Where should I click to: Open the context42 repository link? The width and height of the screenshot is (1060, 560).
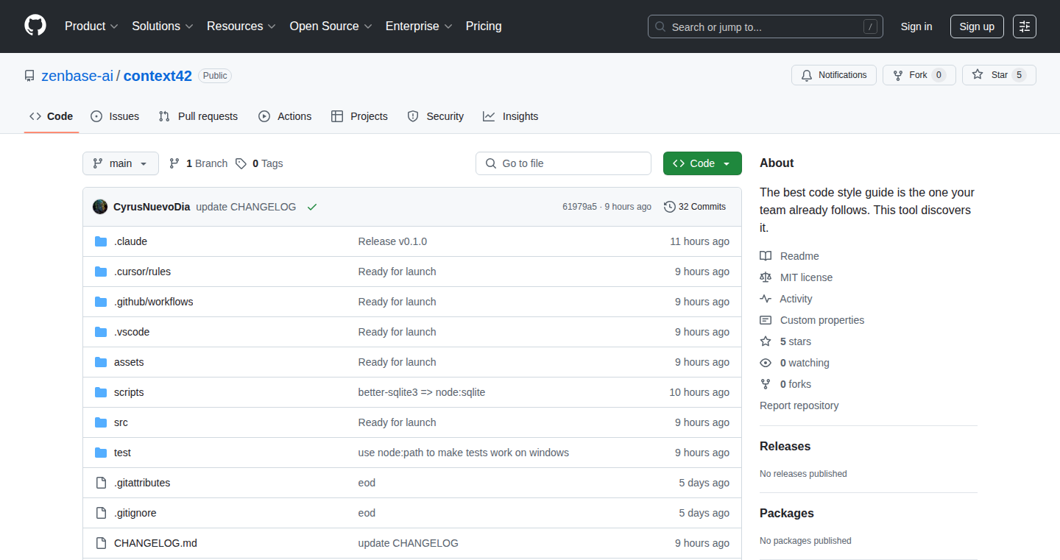[158, 76]
